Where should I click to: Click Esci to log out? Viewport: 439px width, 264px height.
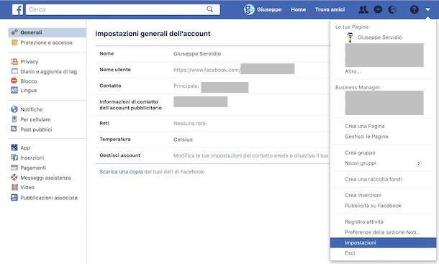click(350, 253)
